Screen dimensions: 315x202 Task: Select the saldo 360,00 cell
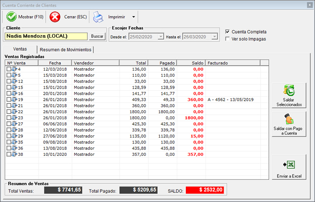[x=195, y=100]
